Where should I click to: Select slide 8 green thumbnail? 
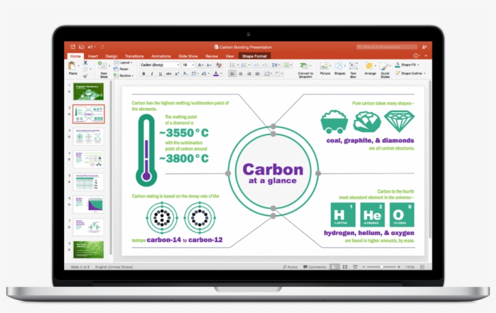click(x=88, y=249)
